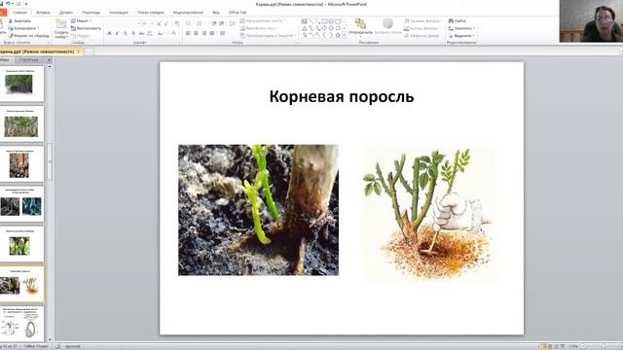Click Формат по образцу painter
The width and height of the screenshot is (623, 350).
pyautogui.click(x=28, y=35)
